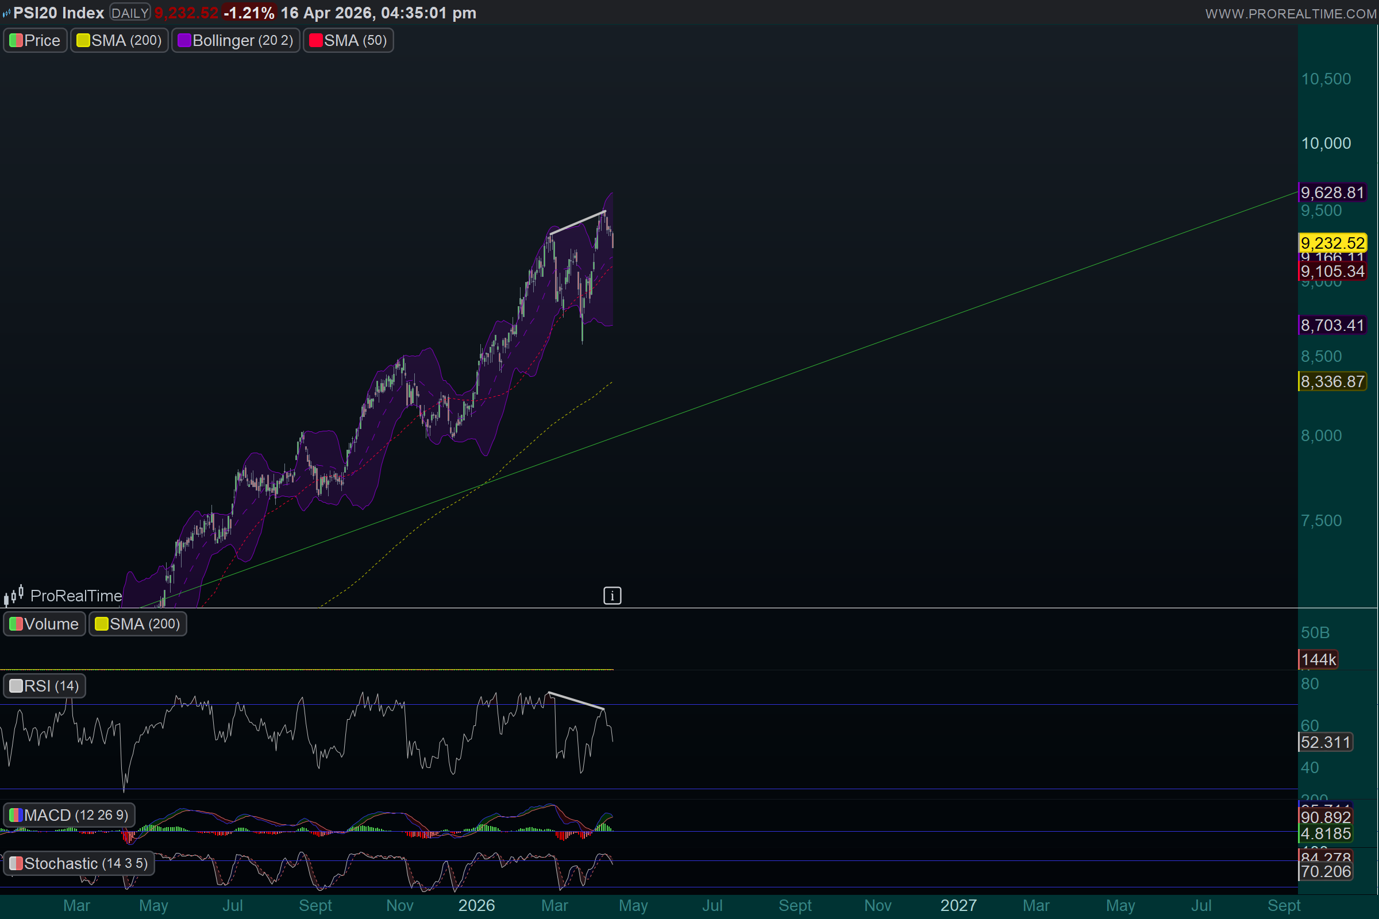Click the Bollinger purple swatch icon
The image size is (1379, 919).
184,40
